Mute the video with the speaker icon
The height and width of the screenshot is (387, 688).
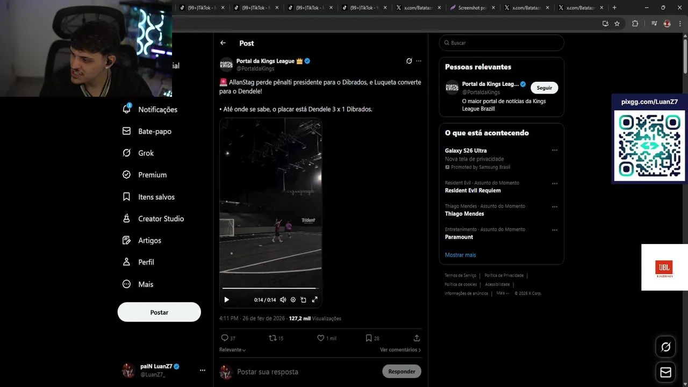click(x=283, y=300)
